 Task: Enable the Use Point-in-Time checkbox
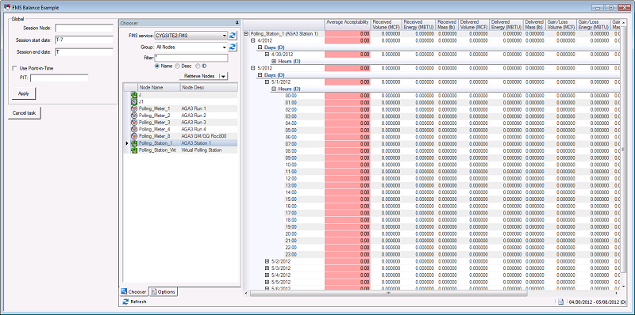[14, 68]
